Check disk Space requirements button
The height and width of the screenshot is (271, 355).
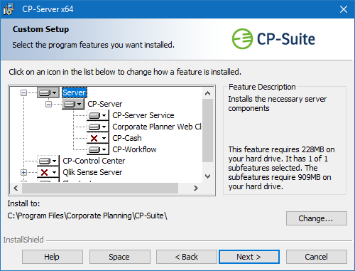120,257
